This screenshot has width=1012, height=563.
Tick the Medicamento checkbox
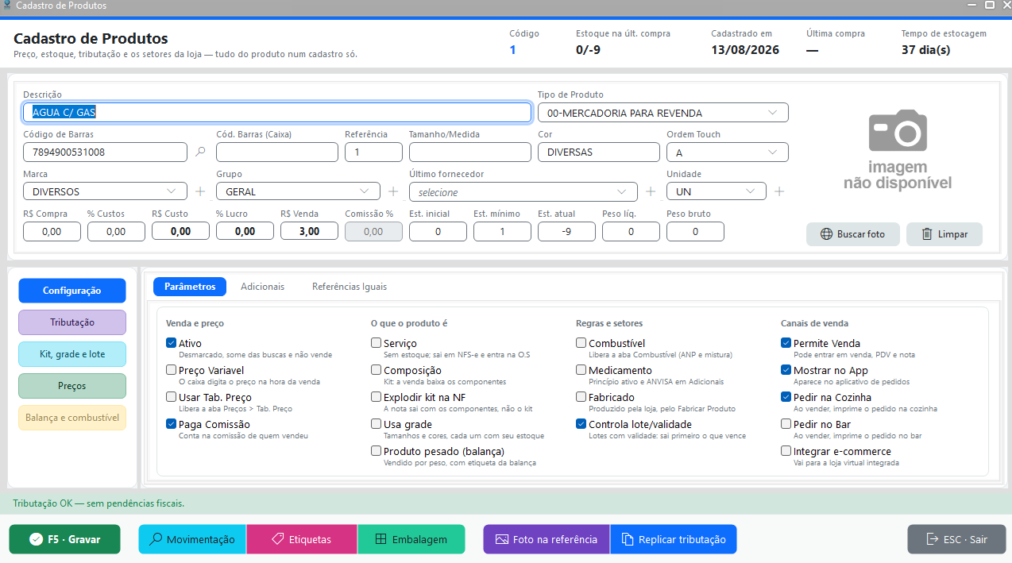[x=581, y=371]
